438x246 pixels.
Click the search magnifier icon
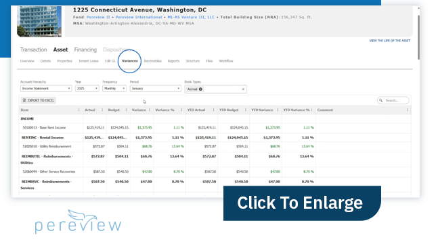coord(380,100)
